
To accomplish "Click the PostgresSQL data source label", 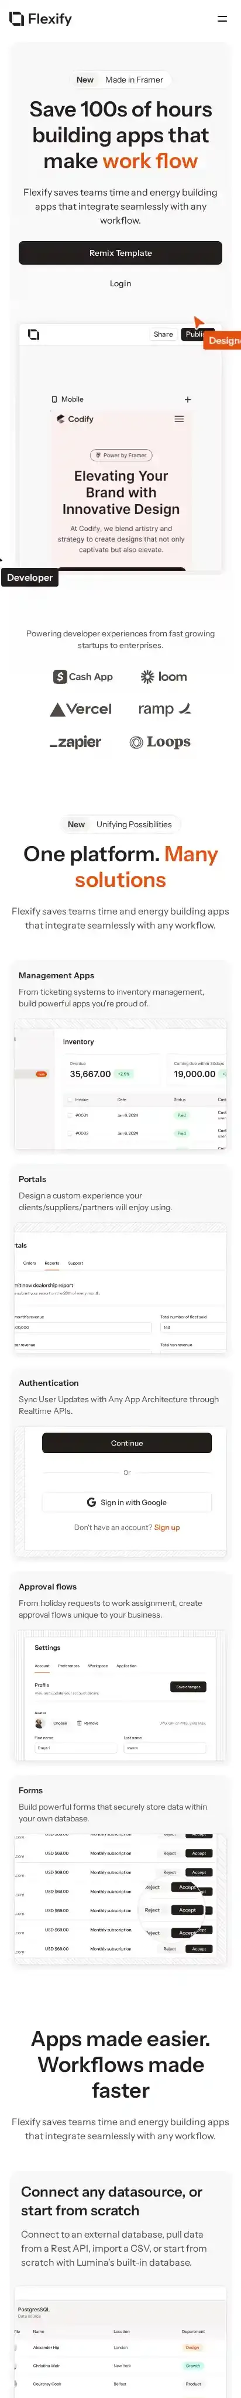I will 33,2310.
